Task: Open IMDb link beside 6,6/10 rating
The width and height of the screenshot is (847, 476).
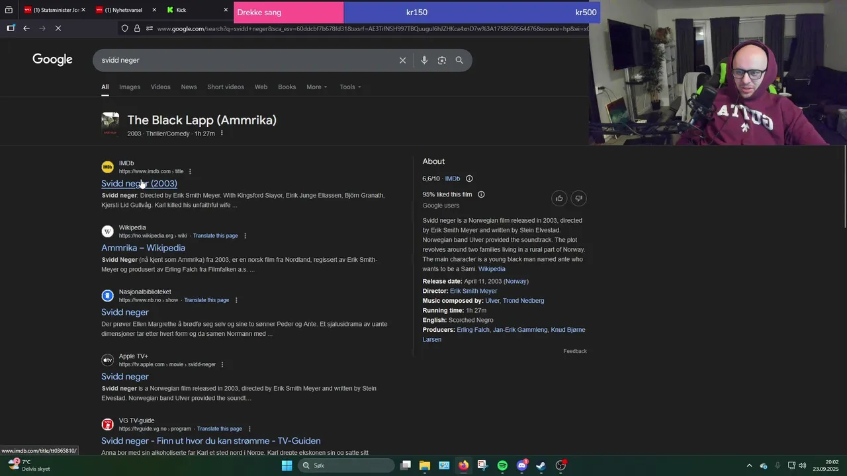Action: coord(453,178)
